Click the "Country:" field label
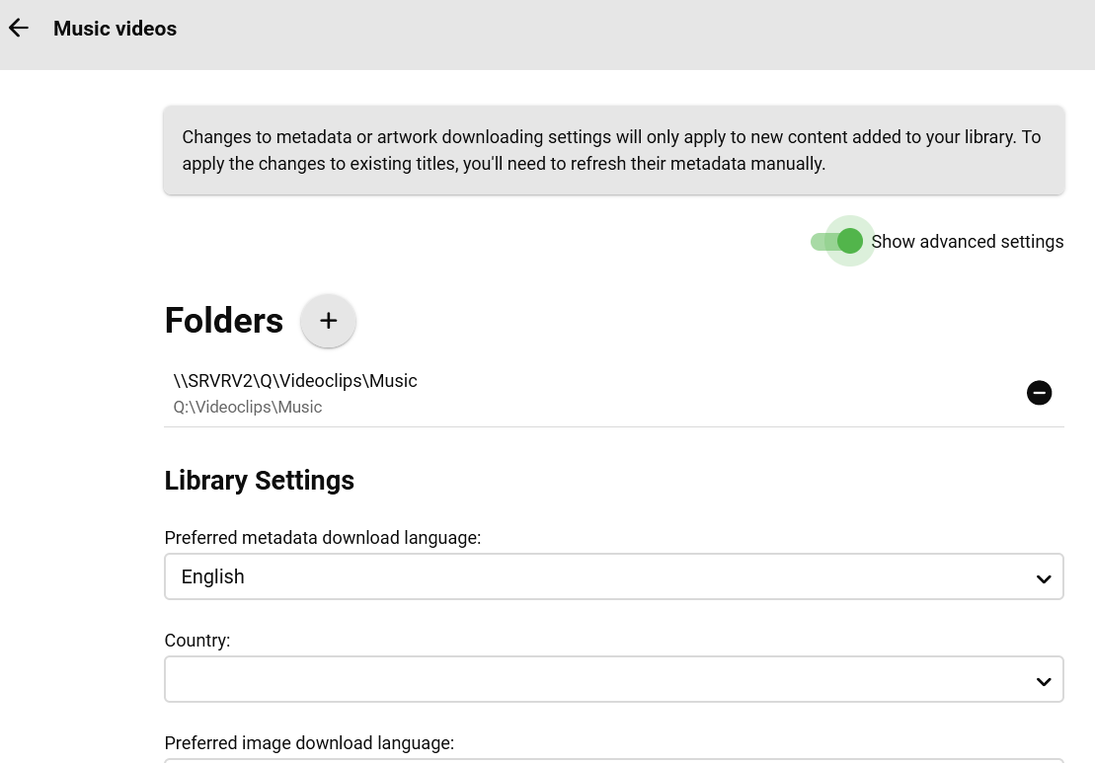The height and width of the screenshot is (763, 1095). tap(197, 641)
